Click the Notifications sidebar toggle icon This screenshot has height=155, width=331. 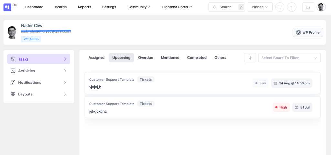13,83
